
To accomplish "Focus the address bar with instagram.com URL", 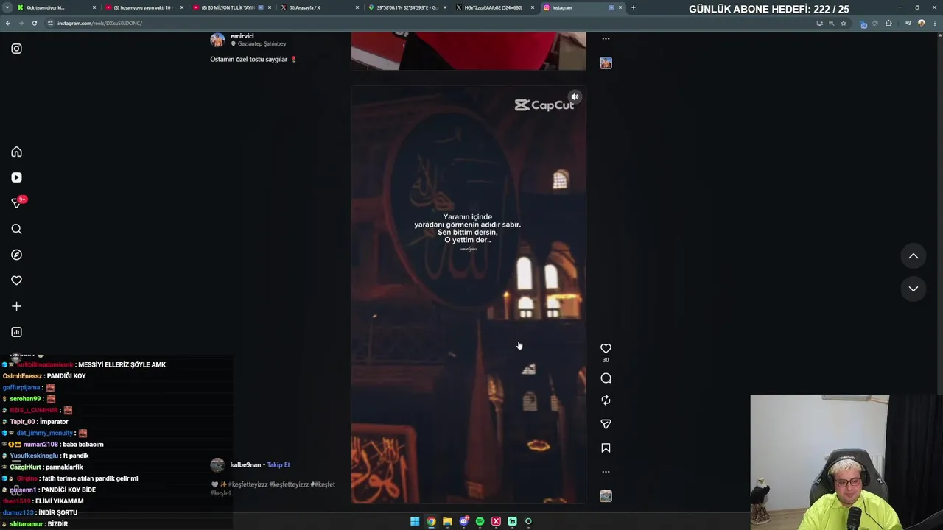I will pyautogui.click(x=427, y=23).
